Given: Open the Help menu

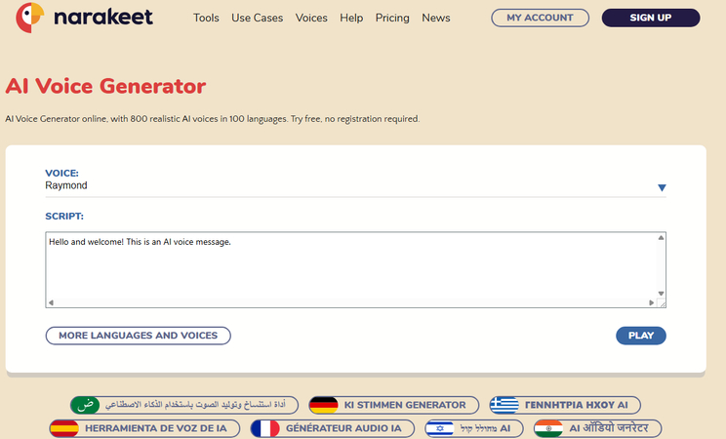Looking at the screenshot, I should click(351, 19).
